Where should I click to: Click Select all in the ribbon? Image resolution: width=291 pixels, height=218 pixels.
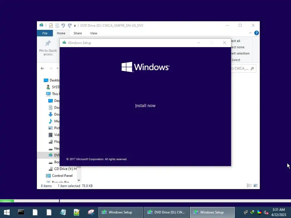(x=236, y=41)
